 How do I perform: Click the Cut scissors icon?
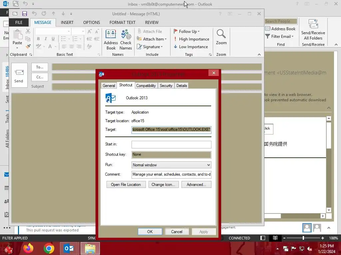pyautogui.click(x=28, y=32)
